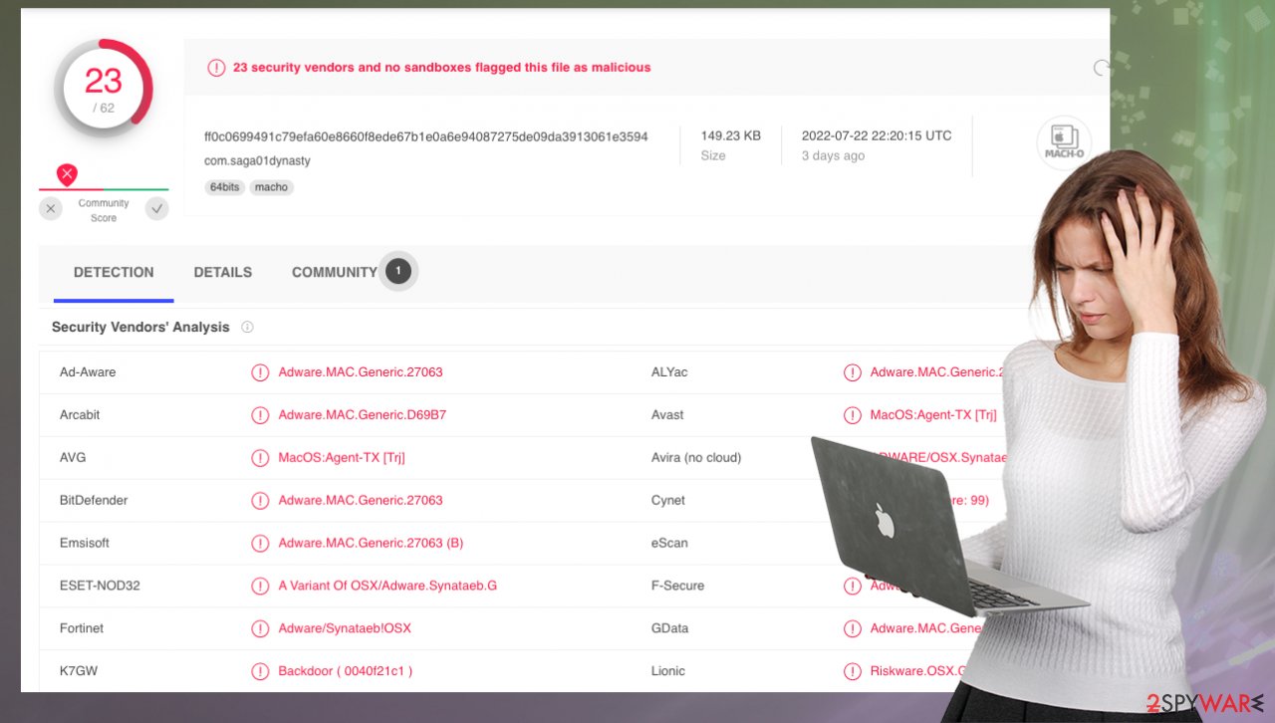The width and height of the screenshot is (1275, 723).
Task: Click the Emsisoft warning icon
Action: [260, 543]
